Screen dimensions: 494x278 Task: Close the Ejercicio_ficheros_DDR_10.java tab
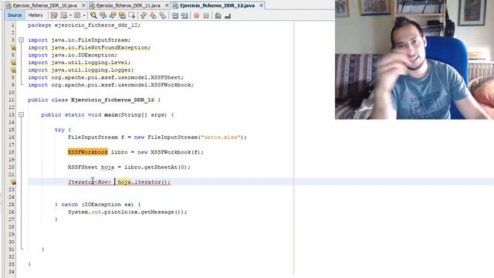click(x=83, y=5)
